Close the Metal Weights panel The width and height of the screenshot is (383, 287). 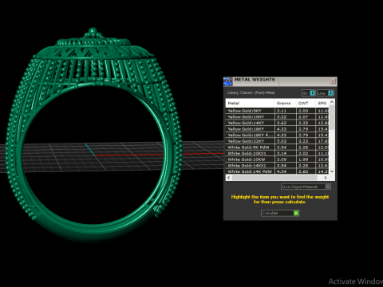(x=333, y=81)
